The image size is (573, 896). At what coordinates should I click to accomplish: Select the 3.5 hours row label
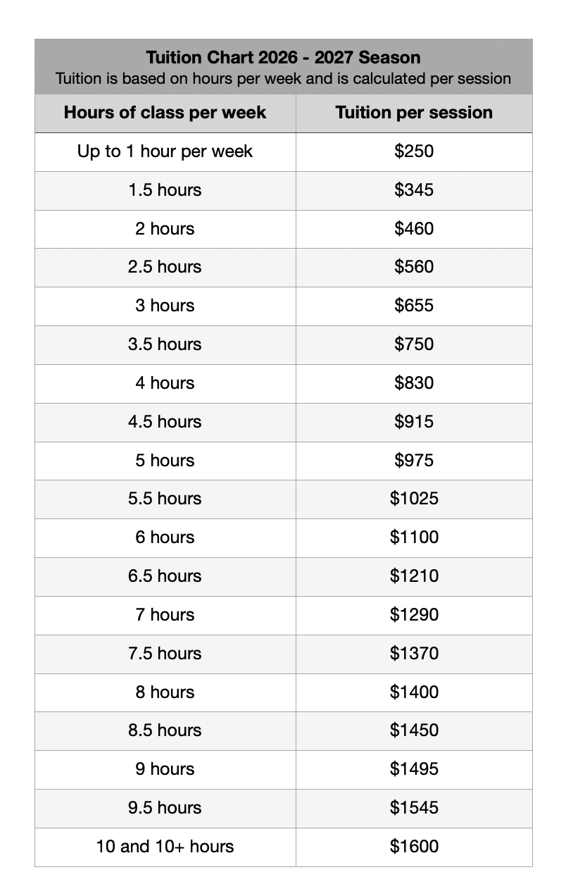[x=165, y=344]
